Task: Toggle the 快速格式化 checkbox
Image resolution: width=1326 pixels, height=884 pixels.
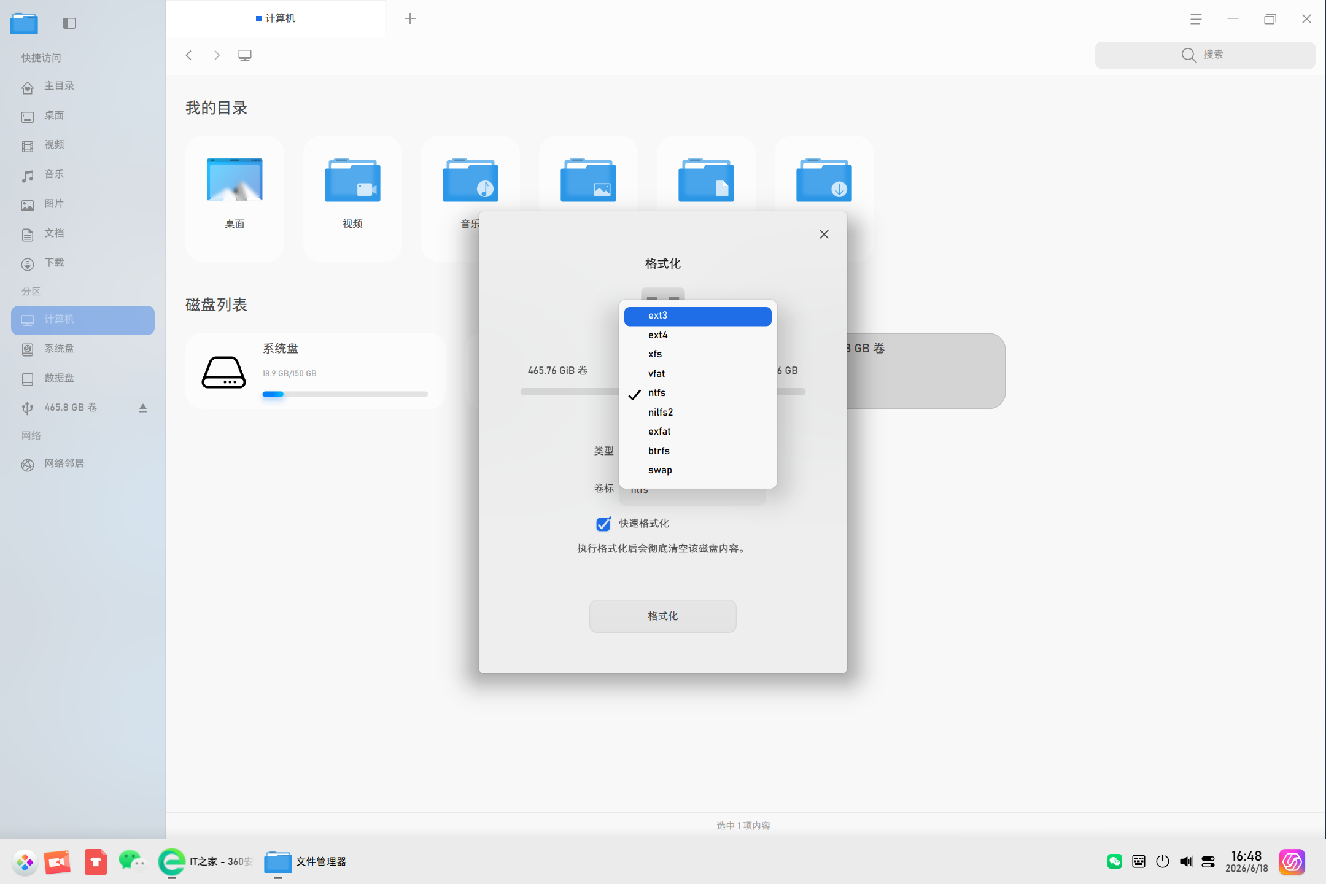Action: [x=603, y=524]
